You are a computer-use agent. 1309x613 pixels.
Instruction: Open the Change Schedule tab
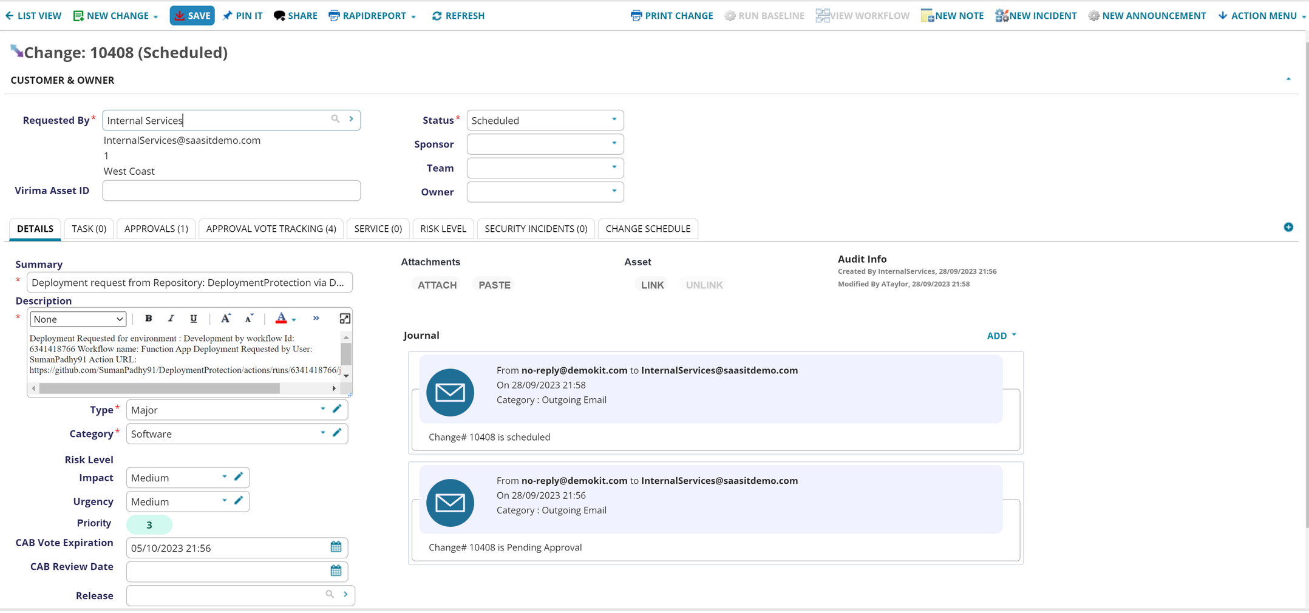click(x=647, y=229)
